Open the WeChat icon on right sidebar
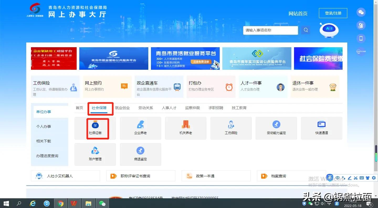 [x=361, y=12]
